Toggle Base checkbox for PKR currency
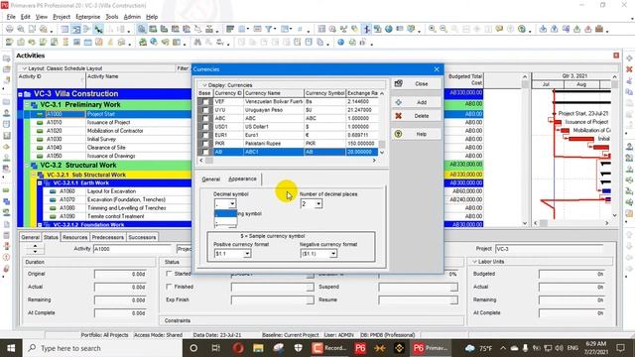The height and width of the screenshot is (357, 635). [x=205, y=144]
